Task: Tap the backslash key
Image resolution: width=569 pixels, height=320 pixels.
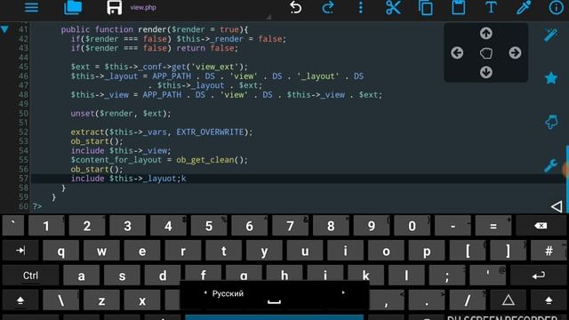Action: click(x=61, y=300)
